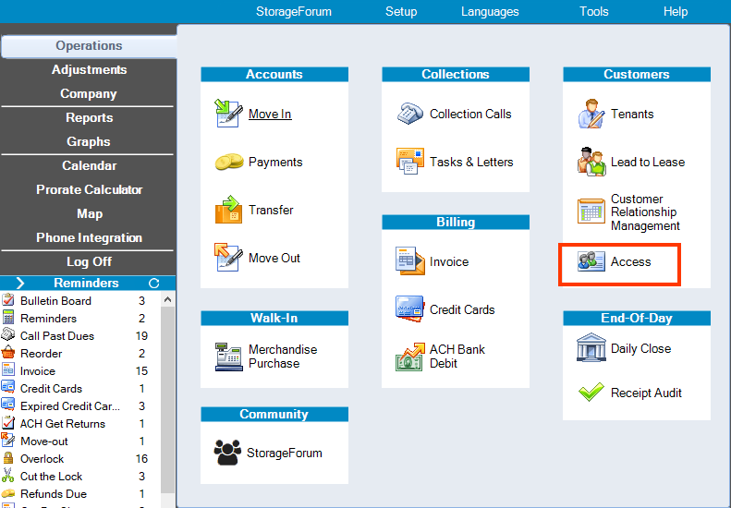Viewport: 731px width, 508px height.
Task: Click the Reminders list scroll-up arrow
Action: [x=168, y=299]
